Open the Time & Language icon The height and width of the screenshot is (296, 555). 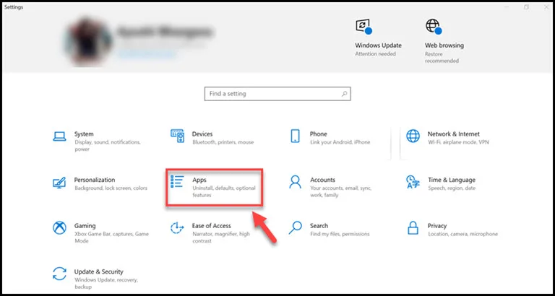(x=413, y=182)
